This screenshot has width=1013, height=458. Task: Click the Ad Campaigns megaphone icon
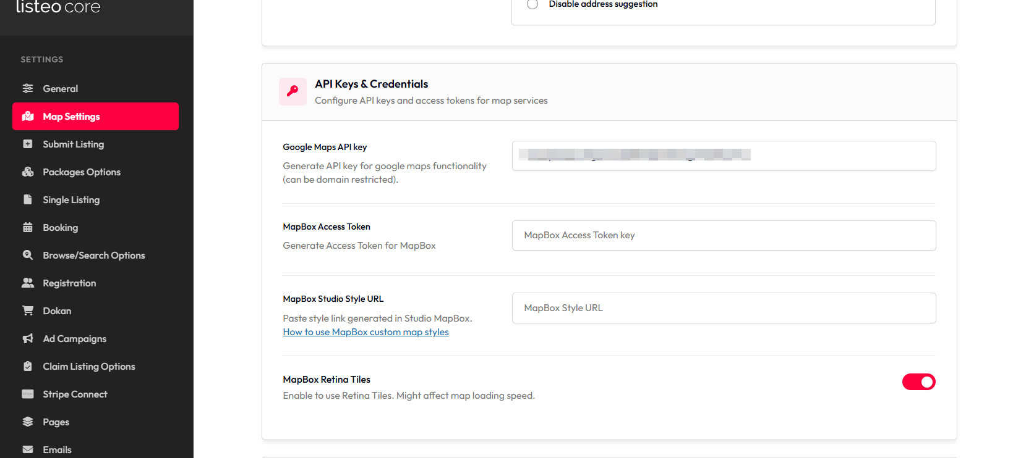(x=28, y=338)
